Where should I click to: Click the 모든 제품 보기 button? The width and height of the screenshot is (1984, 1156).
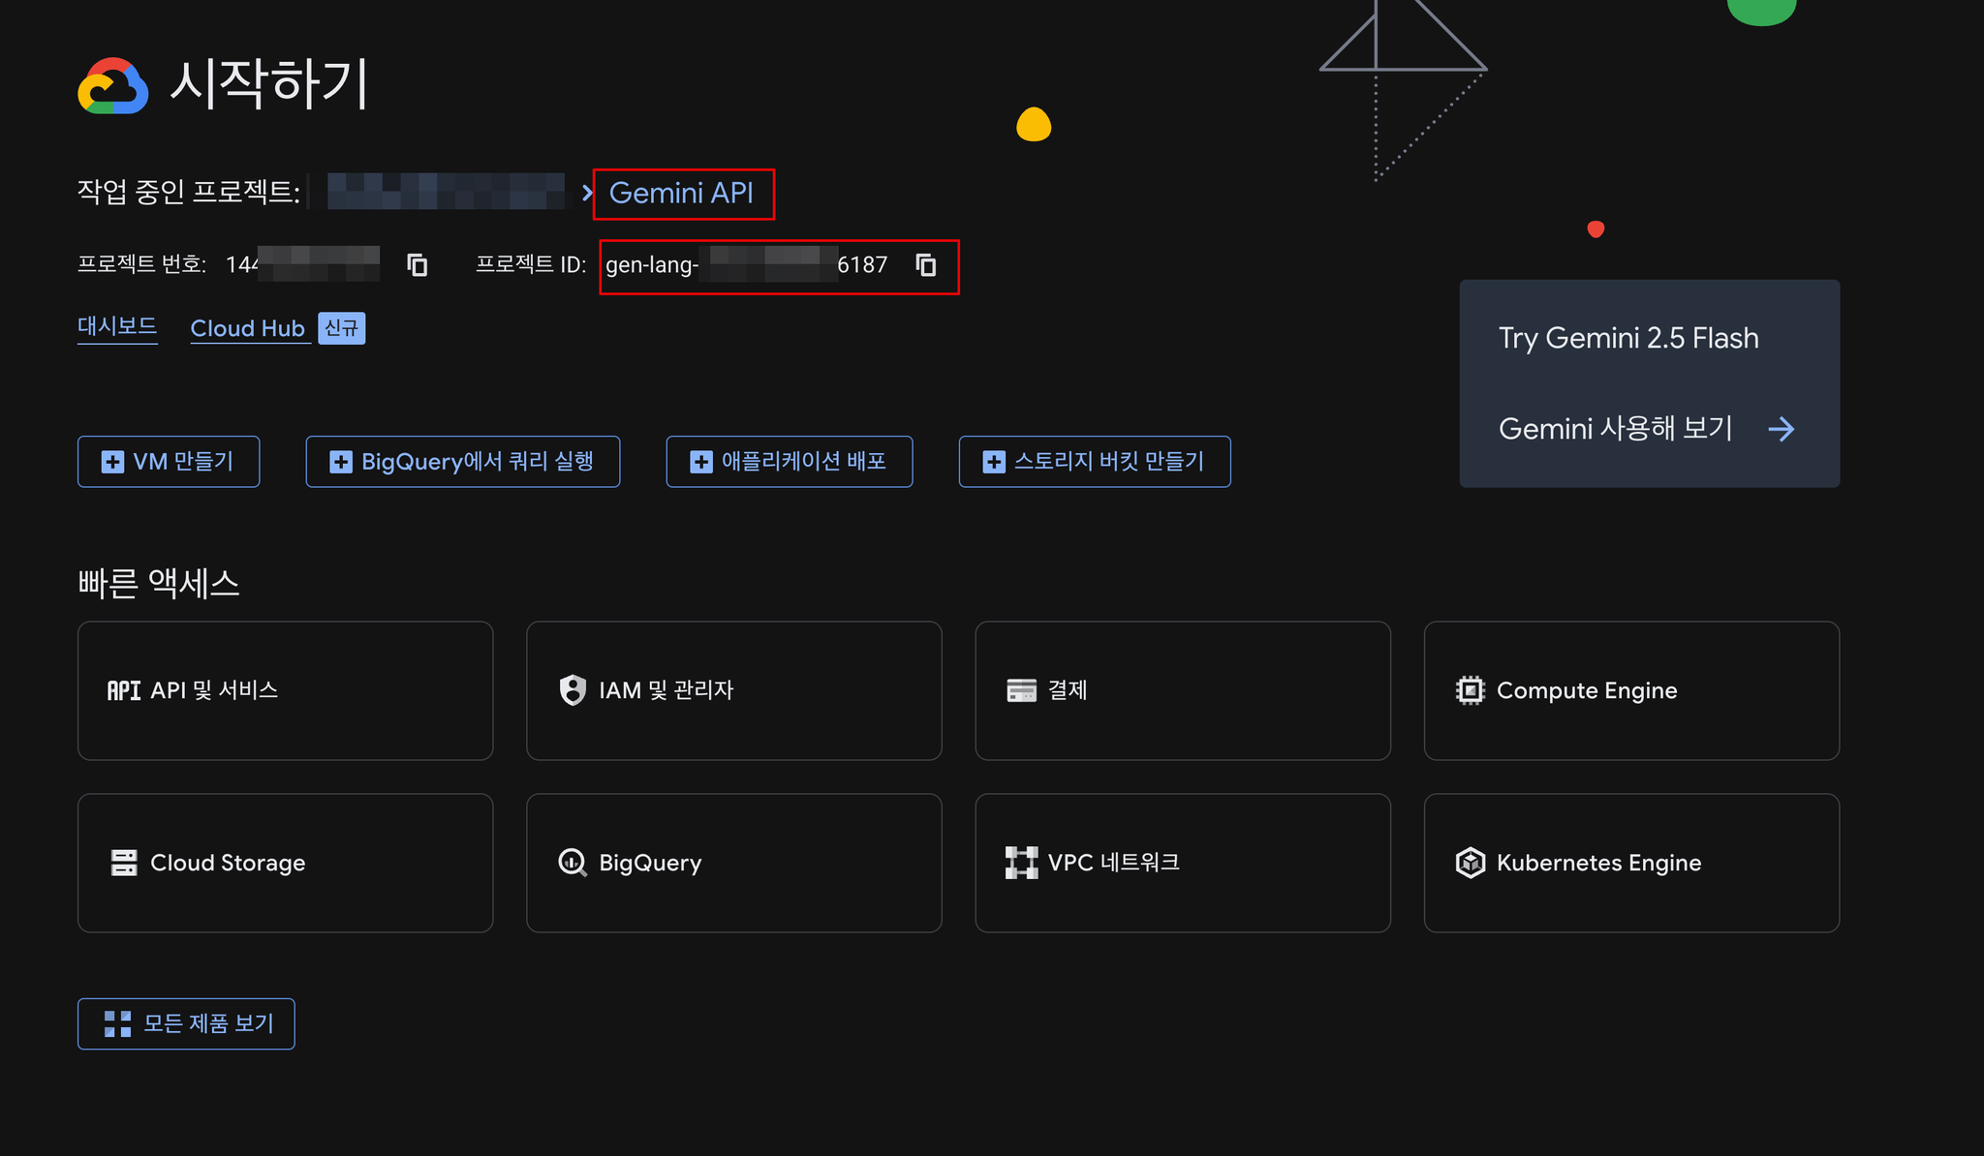coord(186,1023)
